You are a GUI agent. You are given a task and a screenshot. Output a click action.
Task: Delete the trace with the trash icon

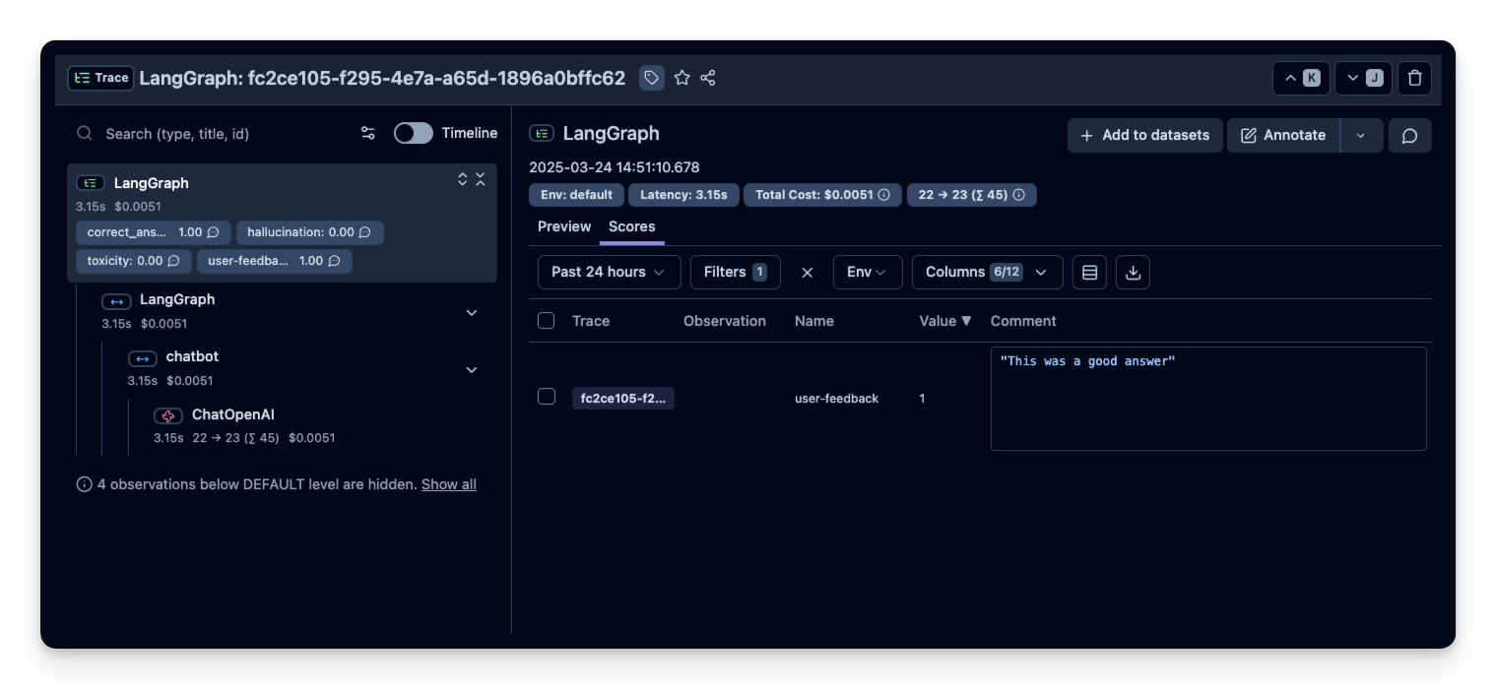1414,78
